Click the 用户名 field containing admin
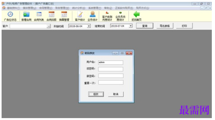Screen dimensions: 215x120 (111, 63)
